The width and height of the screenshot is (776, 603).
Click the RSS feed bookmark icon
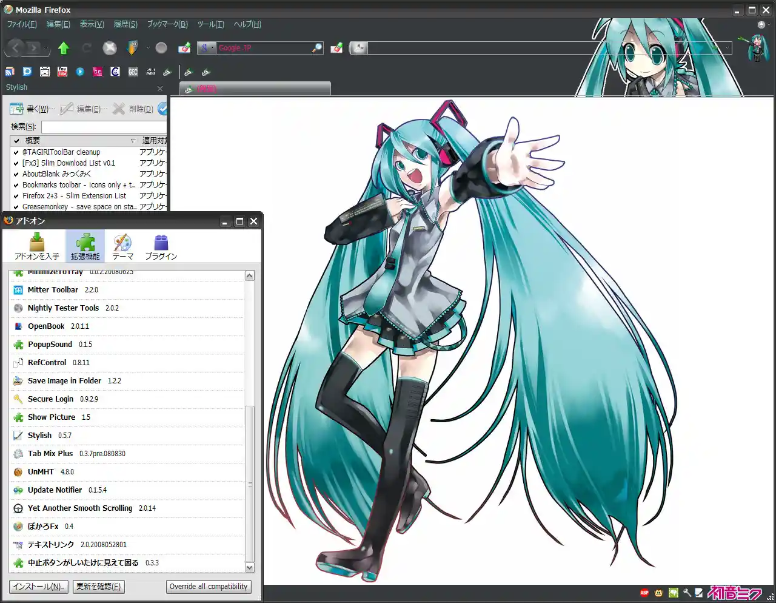(x=10, y=72)
